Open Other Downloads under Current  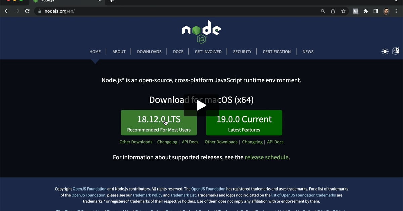click(221, 142)
